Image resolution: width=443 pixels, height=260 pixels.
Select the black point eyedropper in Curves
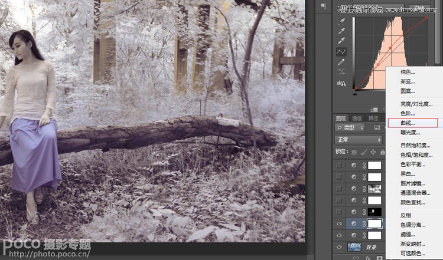341,21
